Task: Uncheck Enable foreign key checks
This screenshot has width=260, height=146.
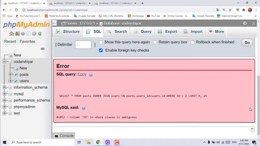Action: [x=101, y=50]
